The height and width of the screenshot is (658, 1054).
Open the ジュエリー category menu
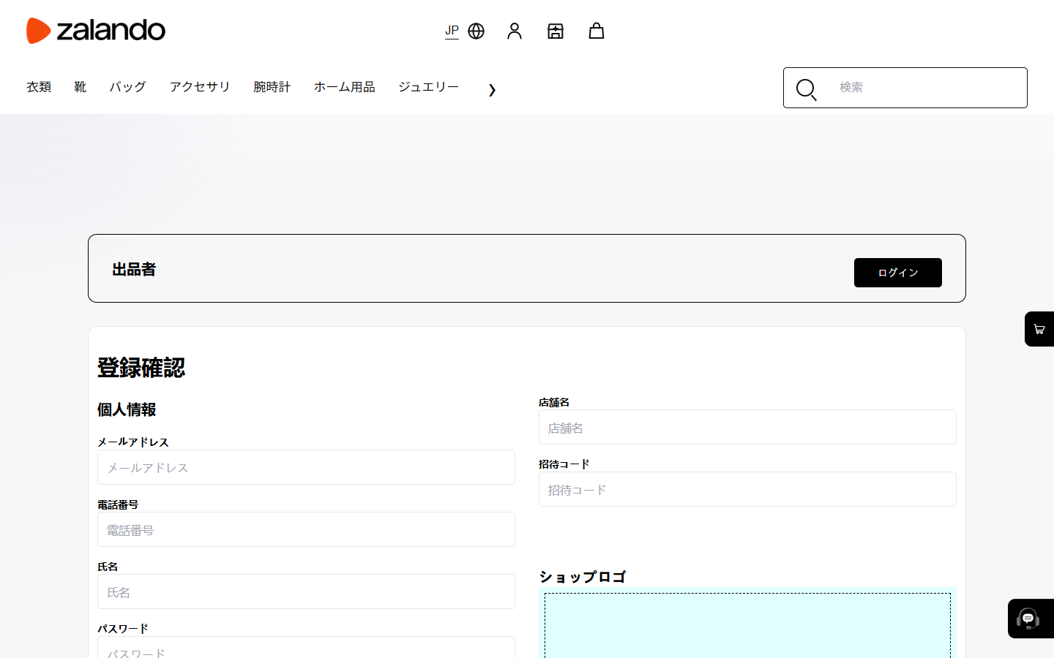pos(429,87)
